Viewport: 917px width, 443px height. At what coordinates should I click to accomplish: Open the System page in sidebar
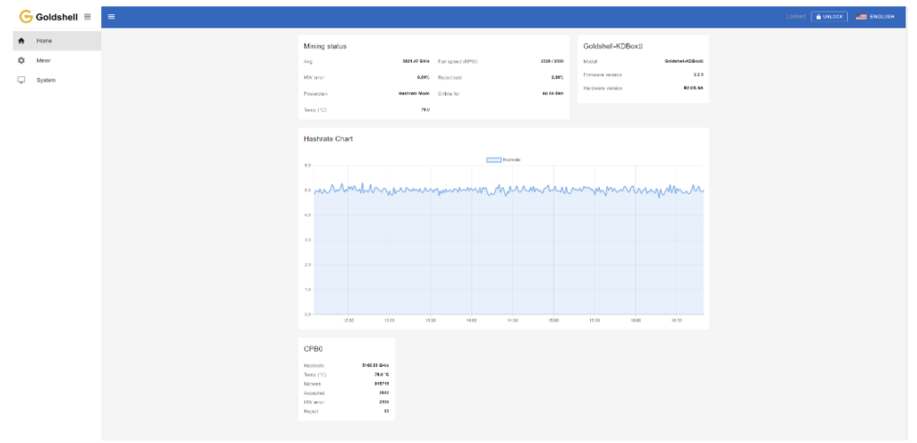tap(56, 80)
